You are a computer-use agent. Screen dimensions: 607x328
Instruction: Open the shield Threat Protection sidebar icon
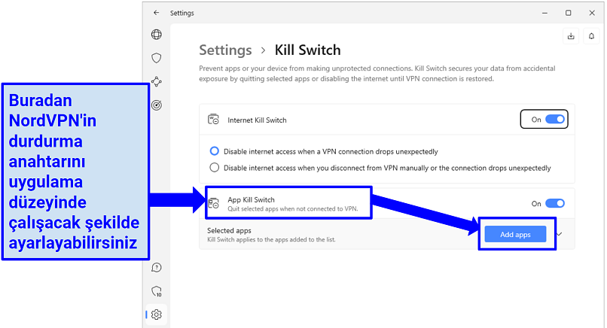pos(156,58)
